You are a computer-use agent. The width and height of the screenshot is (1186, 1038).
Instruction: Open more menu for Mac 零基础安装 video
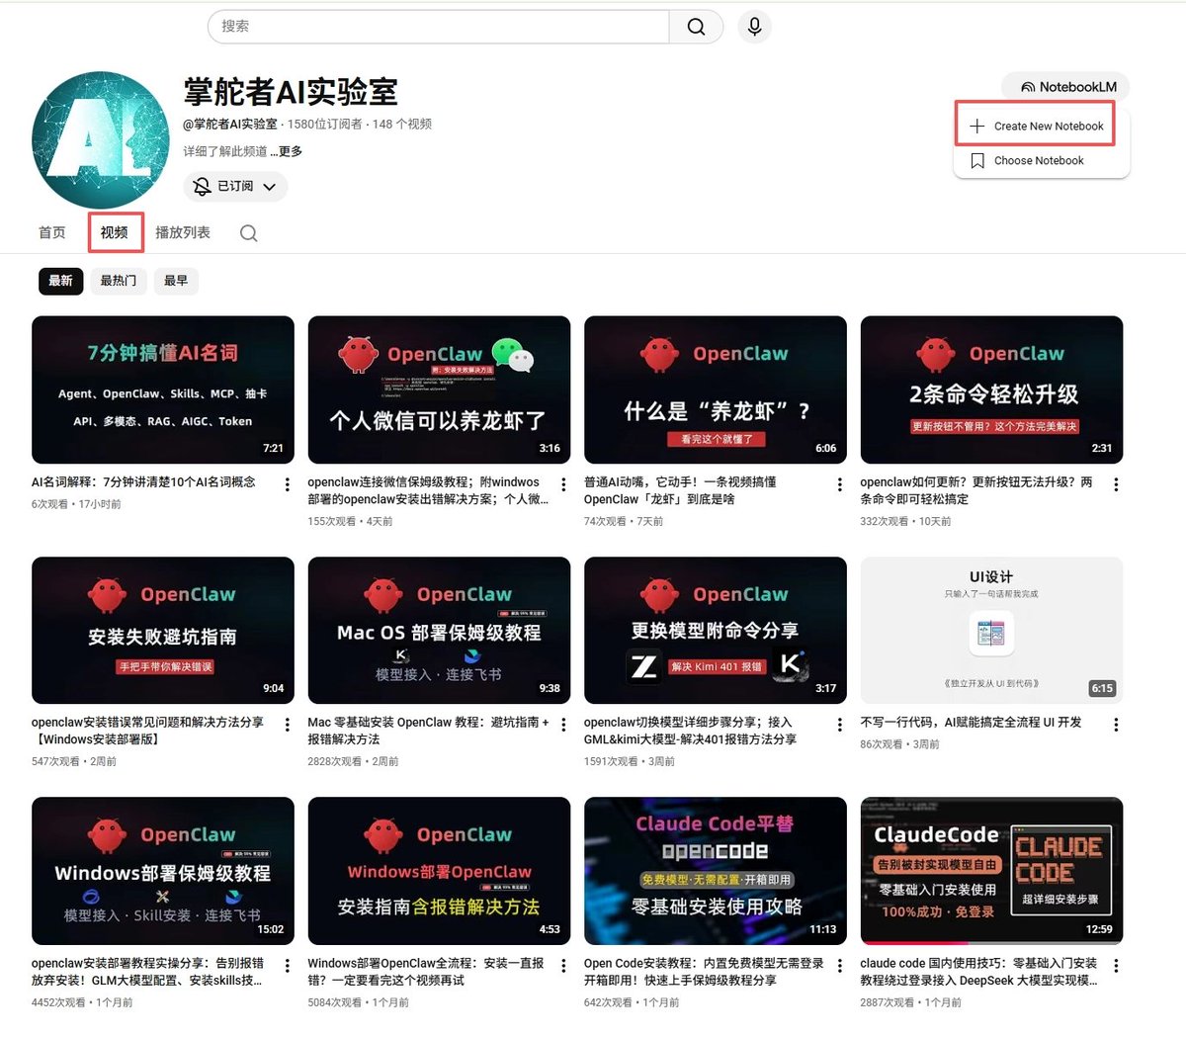[x=563, y=725]
